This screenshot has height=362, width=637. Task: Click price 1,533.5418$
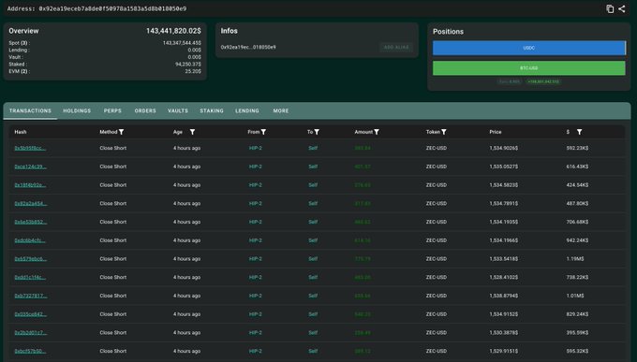(503, 259)
